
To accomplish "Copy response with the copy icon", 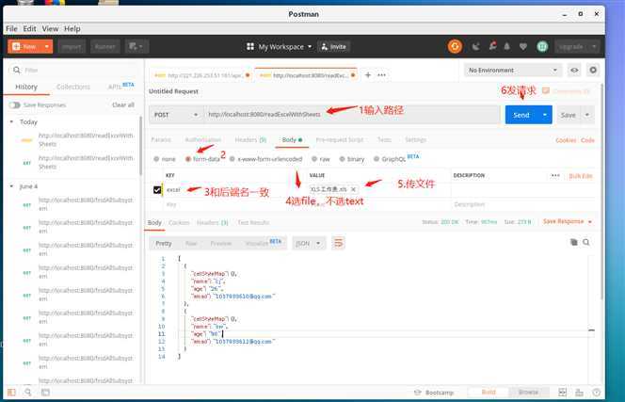I will click(x=573, y=243).
